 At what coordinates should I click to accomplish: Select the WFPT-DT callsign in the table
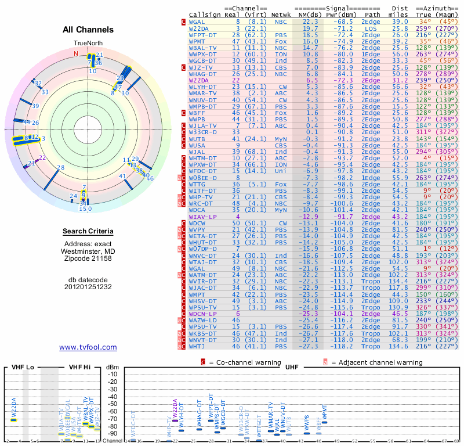[x=203, y=35]
